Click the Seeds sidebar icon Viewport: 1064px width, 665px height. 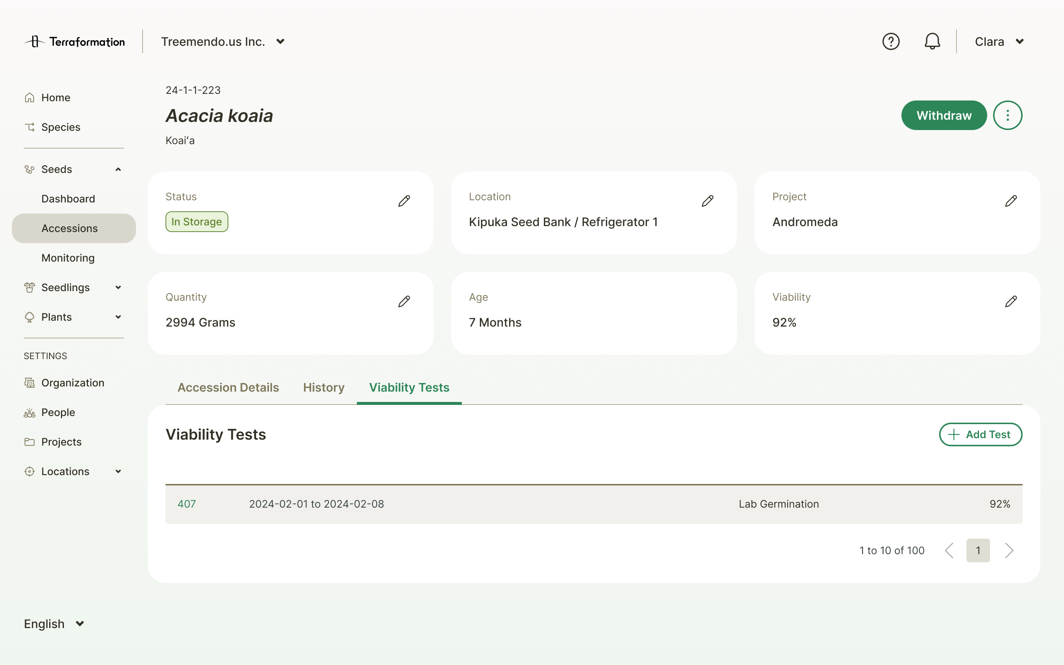point(29,169)
